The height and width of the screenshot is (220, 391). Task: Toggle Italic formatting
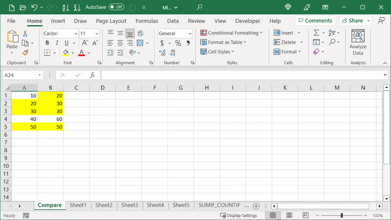point(57,43)
